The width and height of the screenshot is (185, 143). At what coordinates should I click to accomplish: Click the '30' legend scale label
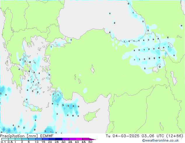(x=63, y=142)
